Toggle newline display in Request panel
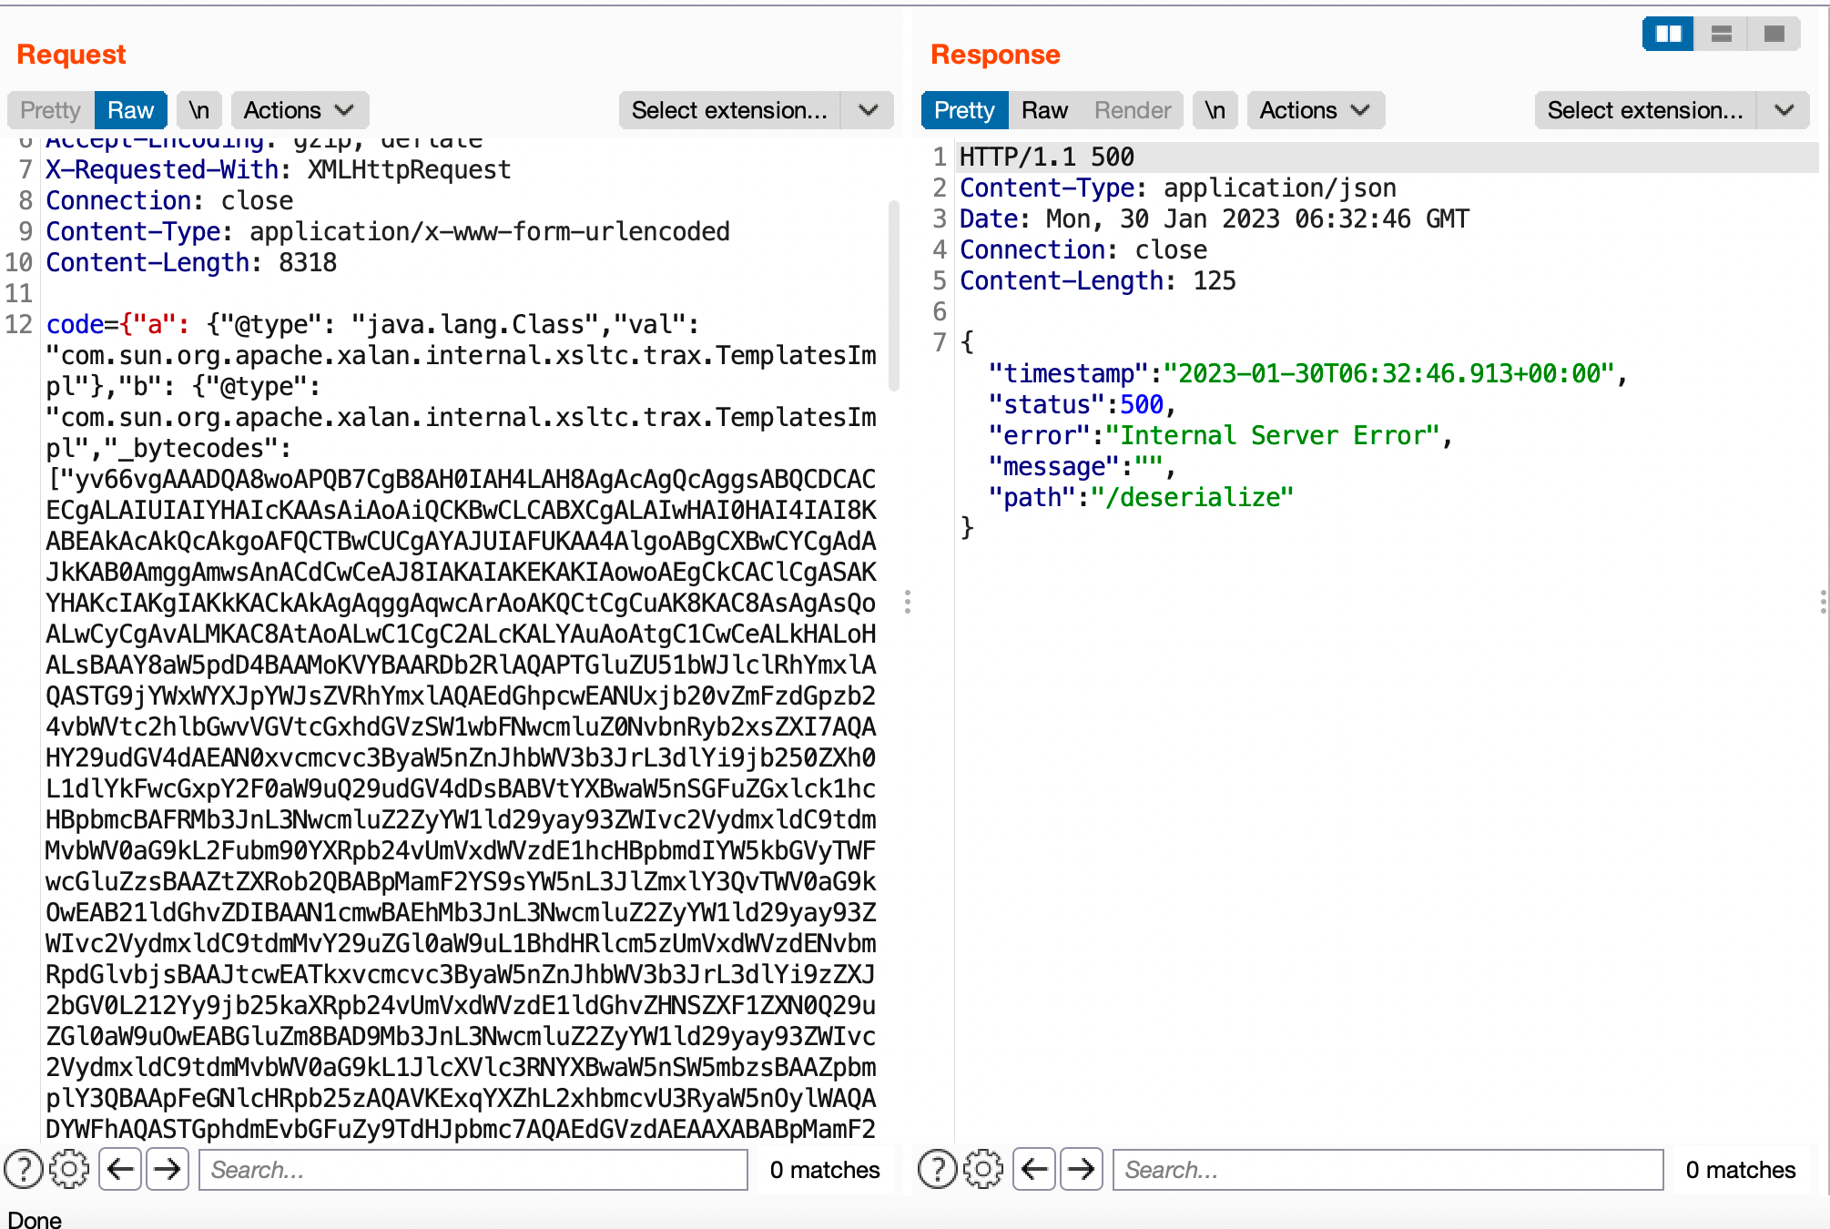 coord(198,110)
